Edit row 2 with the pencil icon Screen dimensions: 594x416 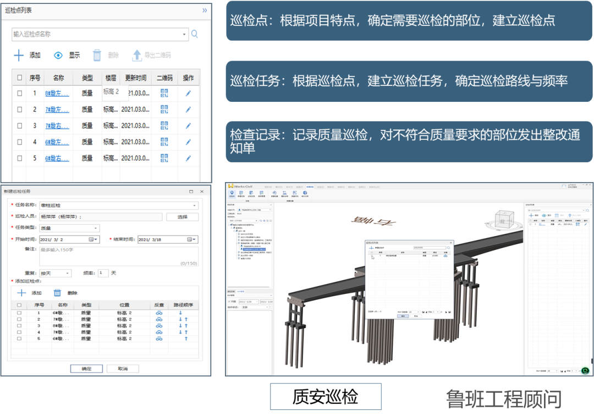click(x=188, y=110)
